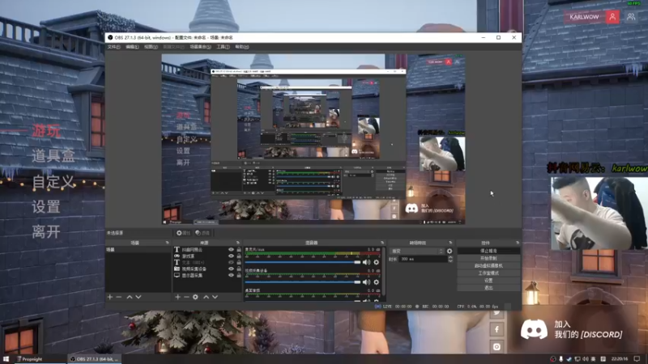Toggle lock on 游戏源 source
Screen dimensions: 648x364
[239, 256]
